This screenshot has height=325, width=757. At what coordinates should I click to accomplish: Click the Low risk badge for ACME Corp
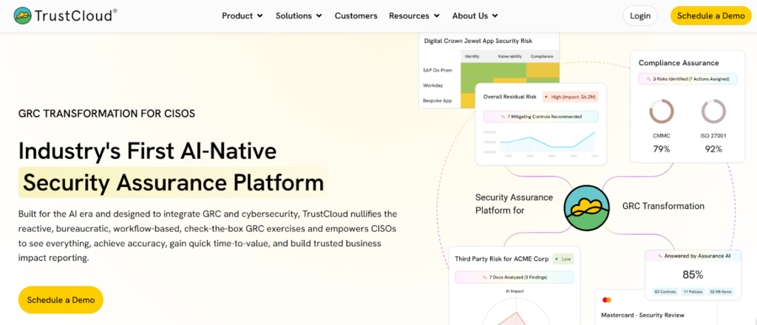pos(563,259)
